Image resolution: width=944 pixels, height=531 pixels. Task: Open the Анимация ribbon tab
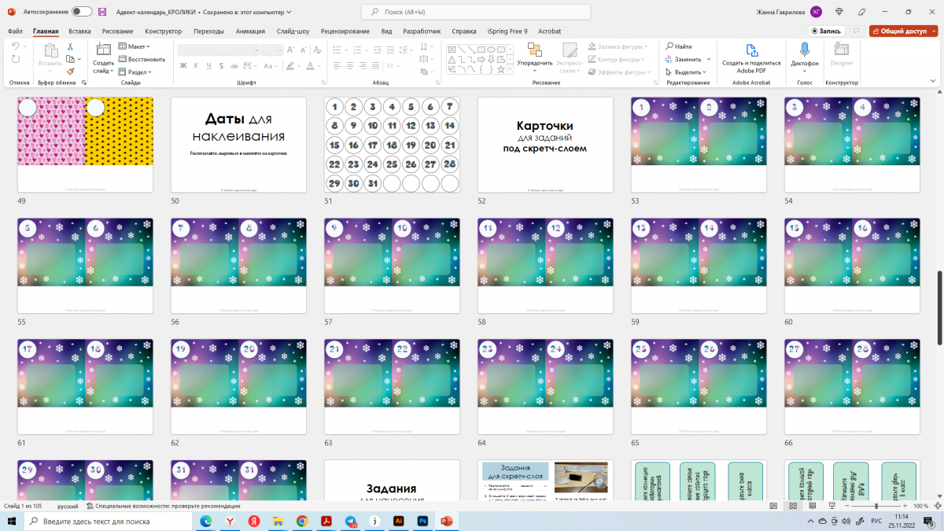249,31
